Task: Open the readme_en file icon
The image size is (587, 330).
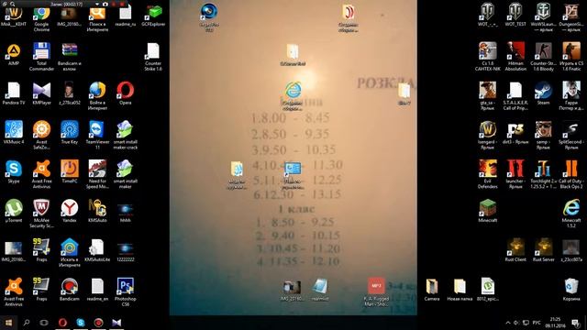Action: click(97, 290)
